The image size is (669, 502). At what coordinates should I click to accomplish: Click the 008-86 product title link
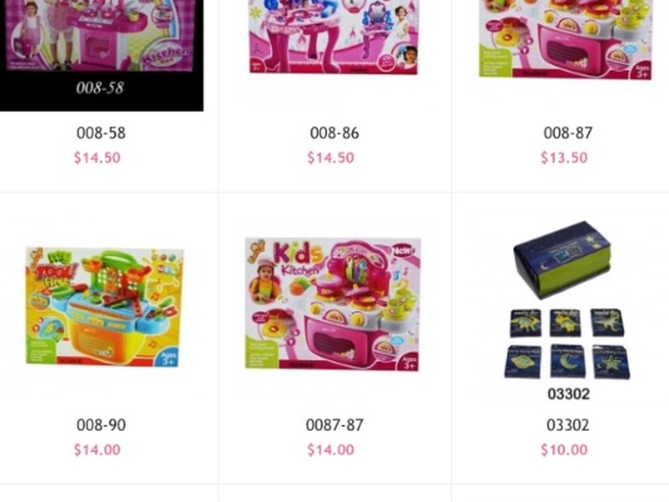point(334,133)
